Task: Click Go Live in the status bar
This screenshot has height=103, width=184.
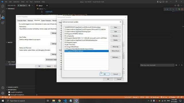Action: tap(164, 97)
